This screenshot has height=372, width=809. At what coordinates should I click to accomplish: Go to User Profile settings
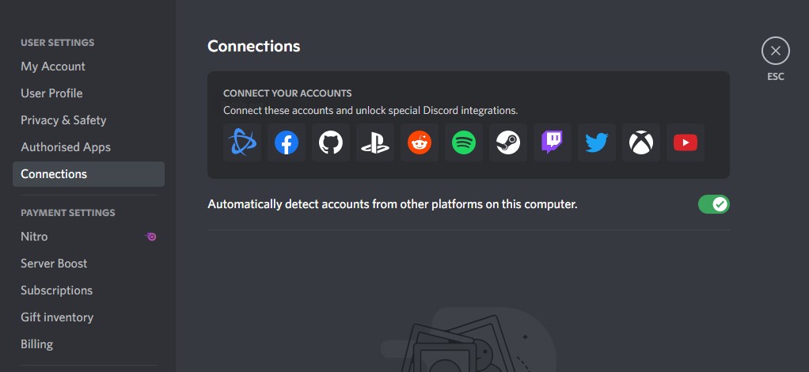51,93
